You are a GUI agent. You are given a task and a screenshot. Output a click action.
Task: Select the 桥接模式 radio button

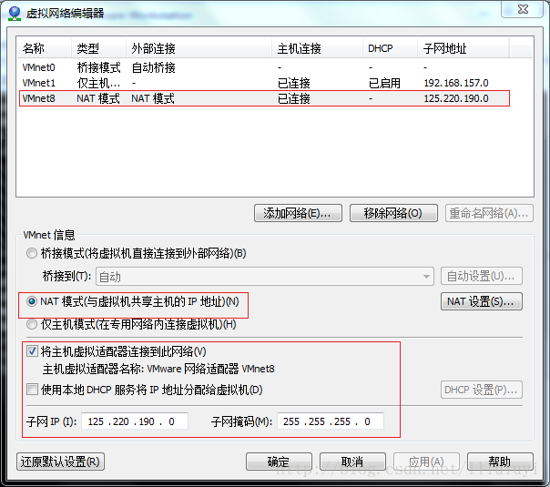click(32, 253)
